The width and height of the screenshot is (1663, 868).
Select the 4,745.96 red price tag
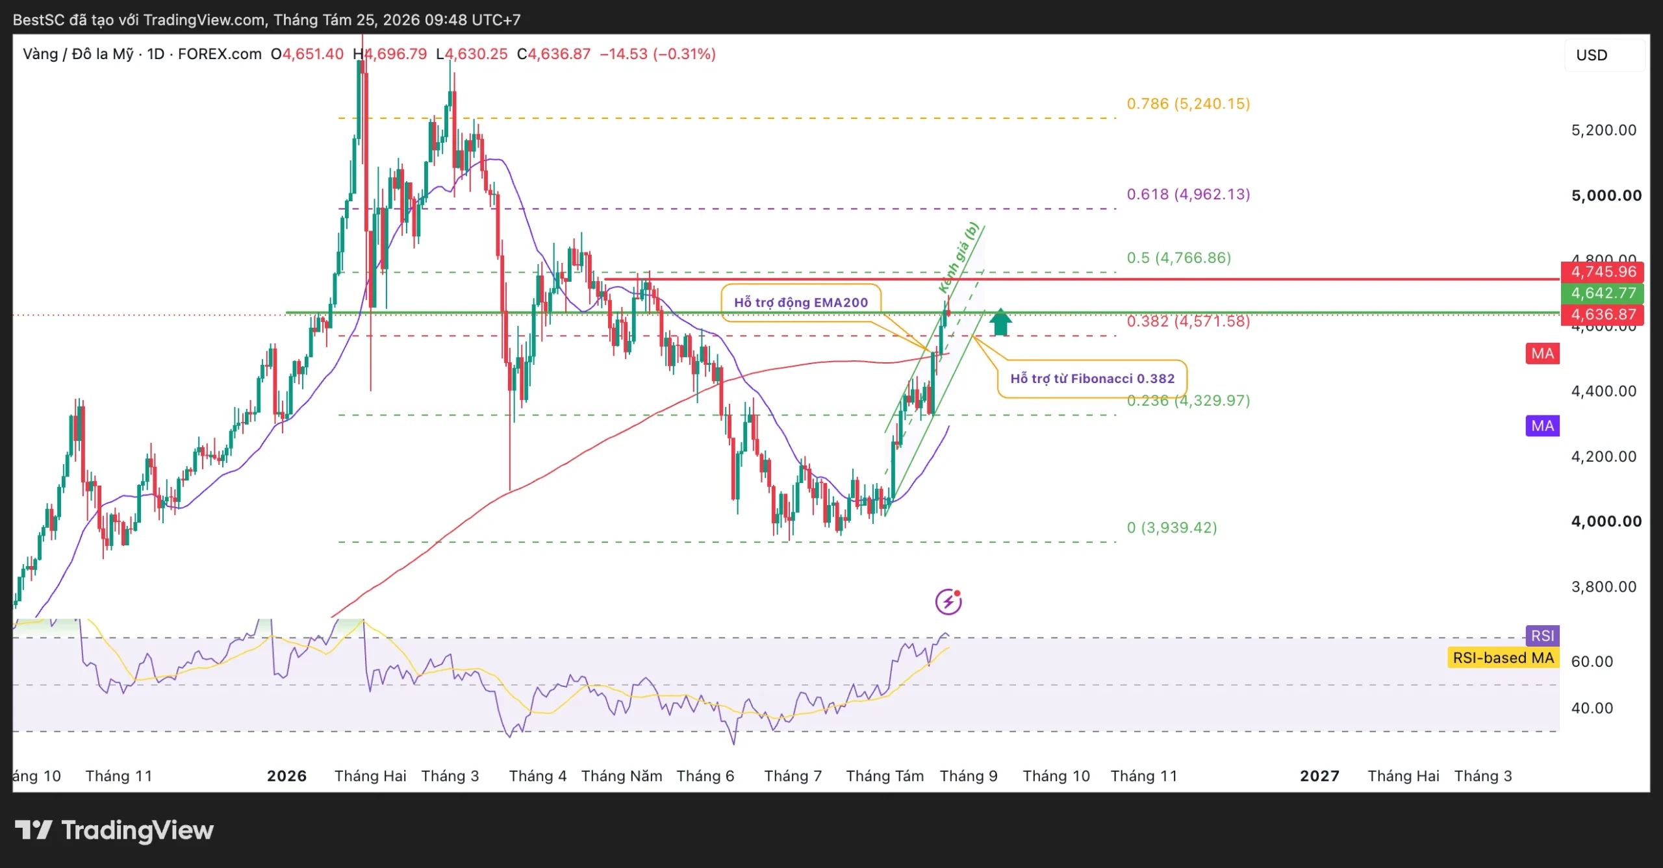(1603, 272)
